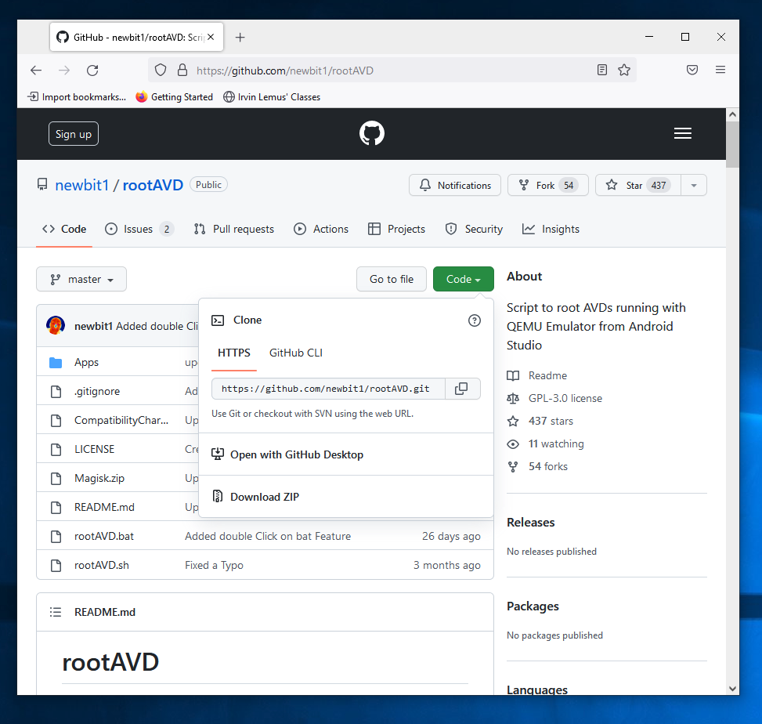Open the .gitignore file
The image size is (762, 724).
pyautogui.click(x=97, y=392)
